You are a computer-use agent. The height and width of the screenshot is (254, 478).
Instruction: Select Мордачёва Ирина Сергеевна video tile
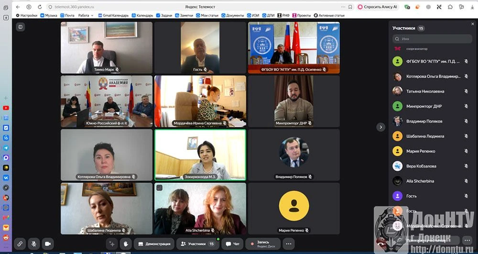(x=200, y=101)
